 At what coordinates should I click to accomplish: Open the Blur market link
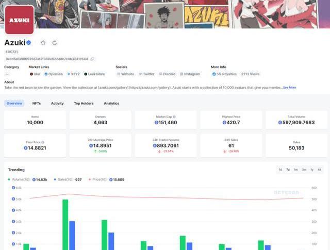click(35, 74)
